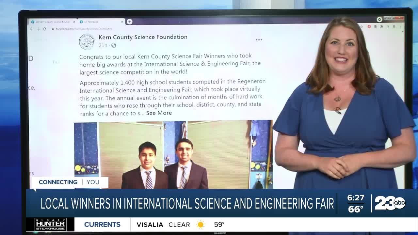Open the photo of two students in suits
This screenshot has height=235, width=418.
point(173,155)
